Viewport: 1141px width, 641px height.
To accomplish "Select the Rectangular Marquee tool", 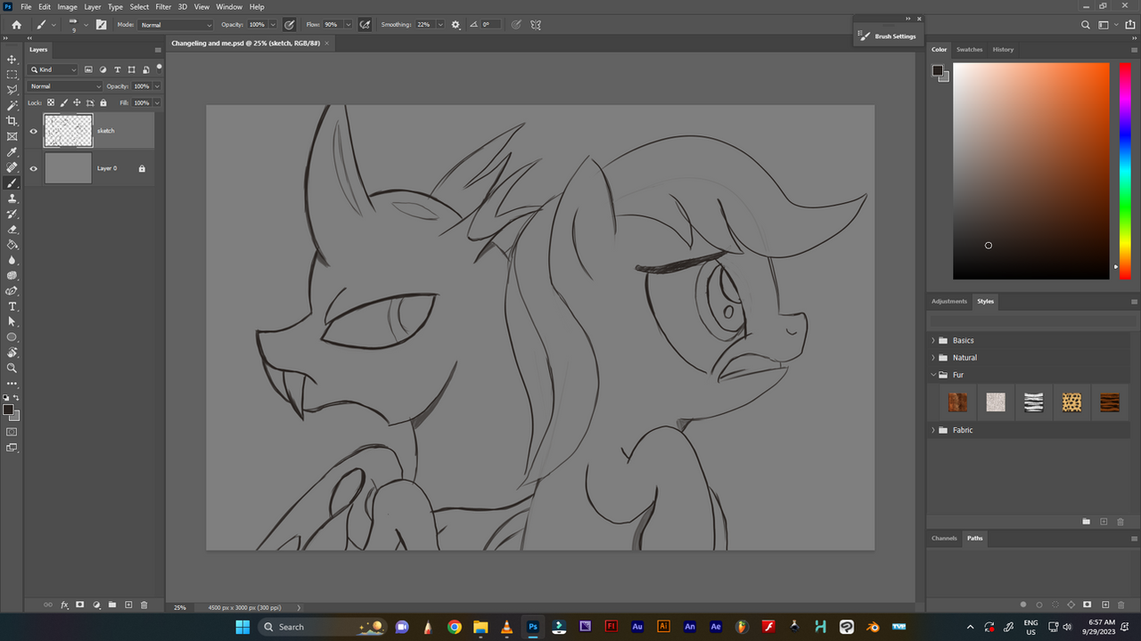I will pos(12,74).
